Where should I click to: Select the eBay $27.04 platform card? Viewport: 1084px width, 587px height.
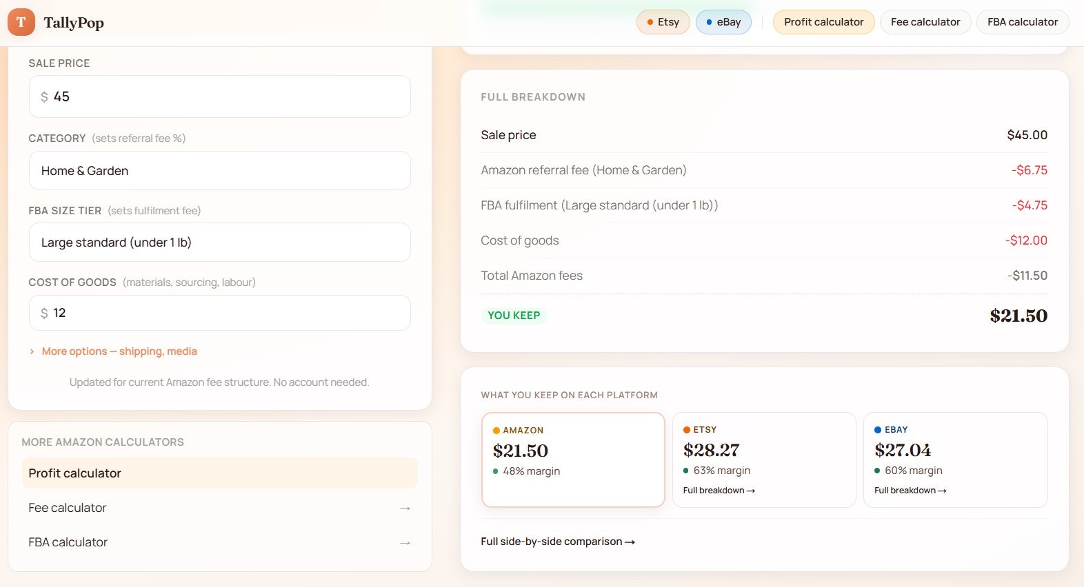(956, 460)
